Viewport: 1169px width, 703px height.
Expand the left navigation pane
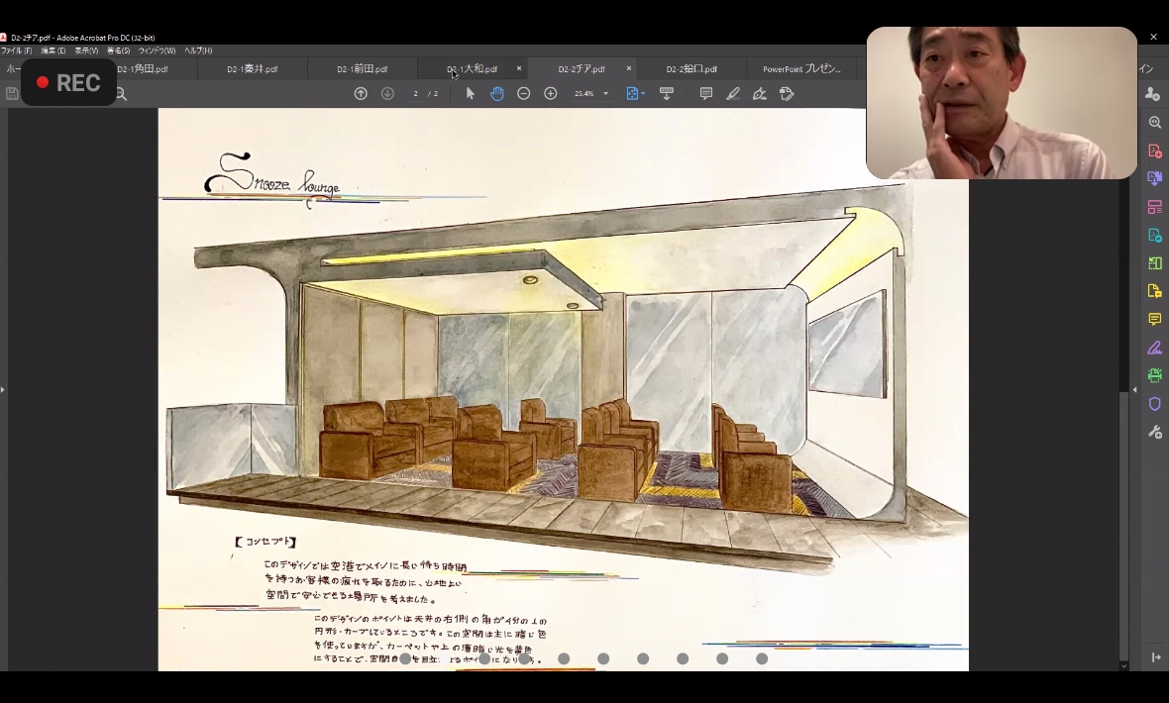[3, 389]
